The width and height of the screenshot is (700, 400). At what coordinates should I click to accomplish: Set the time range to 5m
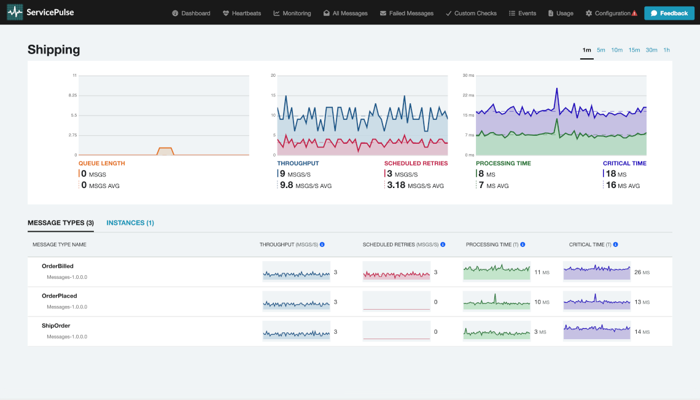pyautogui.click(x=601, y=50)
